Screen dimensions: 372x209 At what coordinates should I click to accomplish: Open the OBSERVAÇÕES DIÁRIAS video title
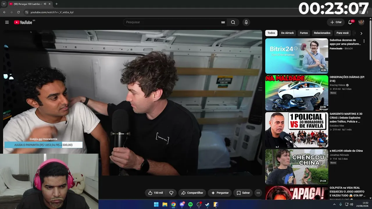tap(347, 79)
